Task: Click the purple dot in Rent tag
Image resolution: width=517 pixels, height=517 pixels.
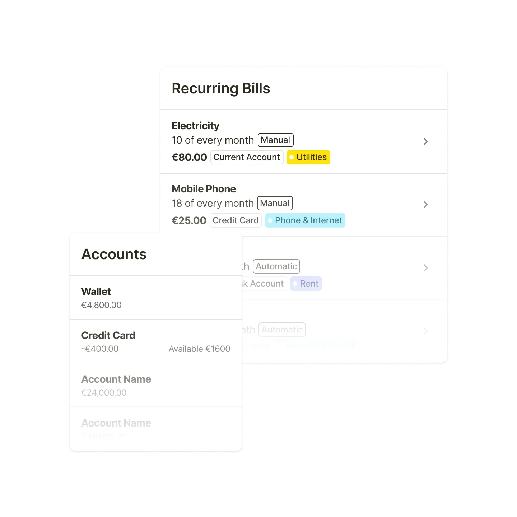Action: click(x=295, y=283)
